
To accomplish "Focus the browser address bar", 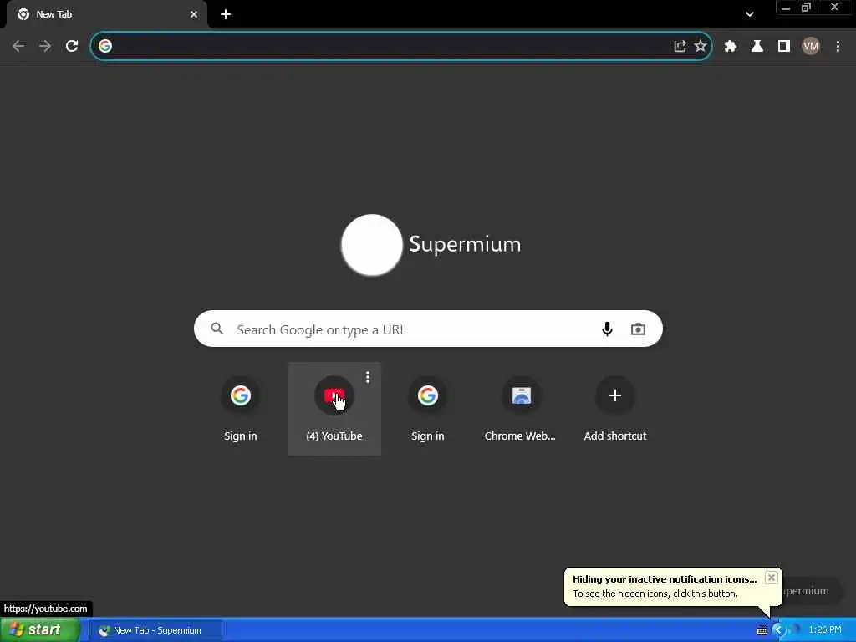I will 400,46.
